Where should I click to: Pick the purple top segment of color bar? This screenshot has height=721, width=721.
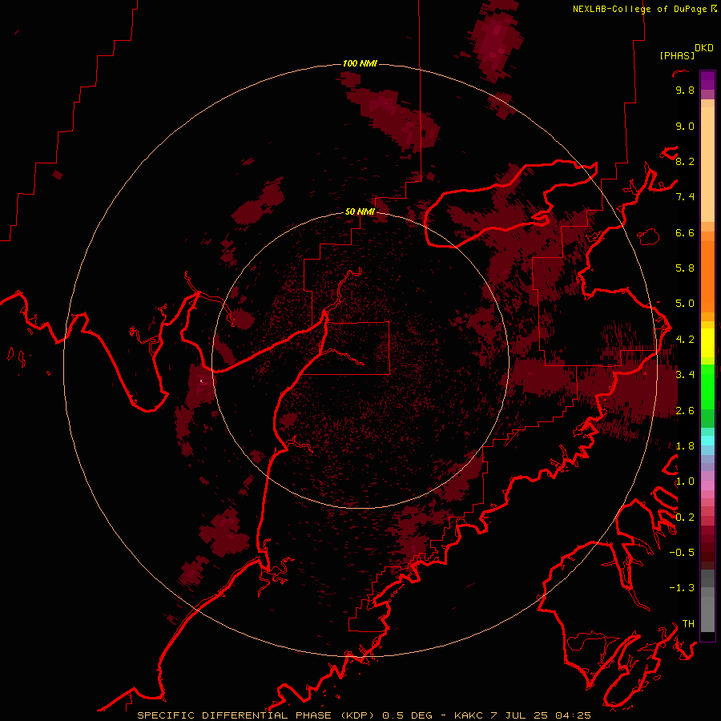click(x=707, y=80)
